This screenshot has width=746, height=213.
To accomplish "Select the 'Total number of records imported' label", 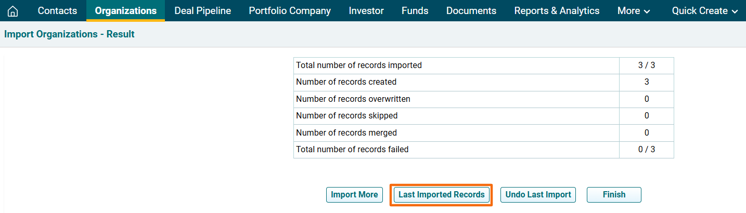I will click(358, 65).
